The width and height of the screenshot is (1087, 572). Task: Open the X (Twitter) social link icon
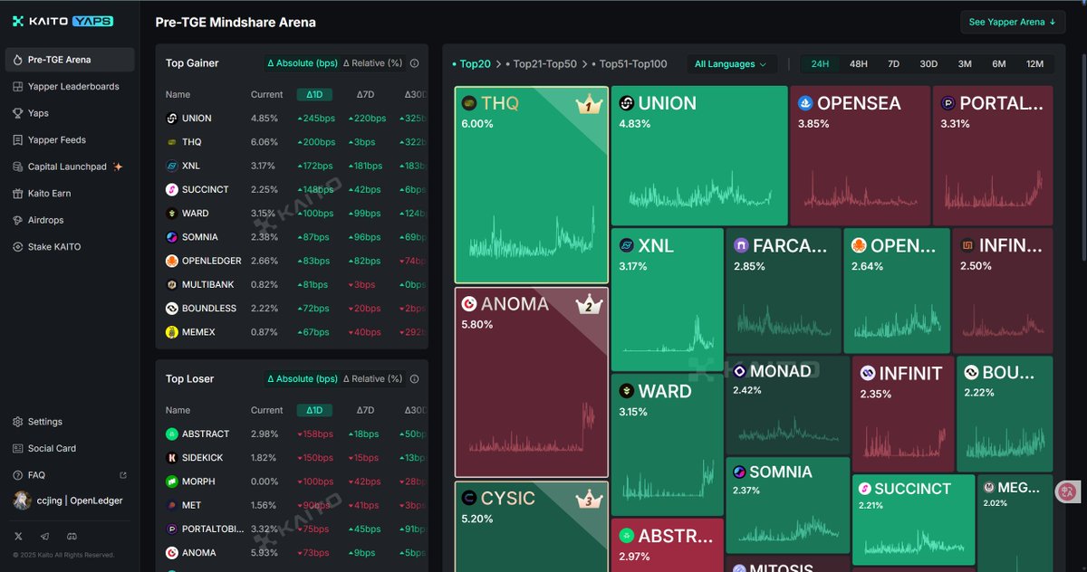[18, 537]
